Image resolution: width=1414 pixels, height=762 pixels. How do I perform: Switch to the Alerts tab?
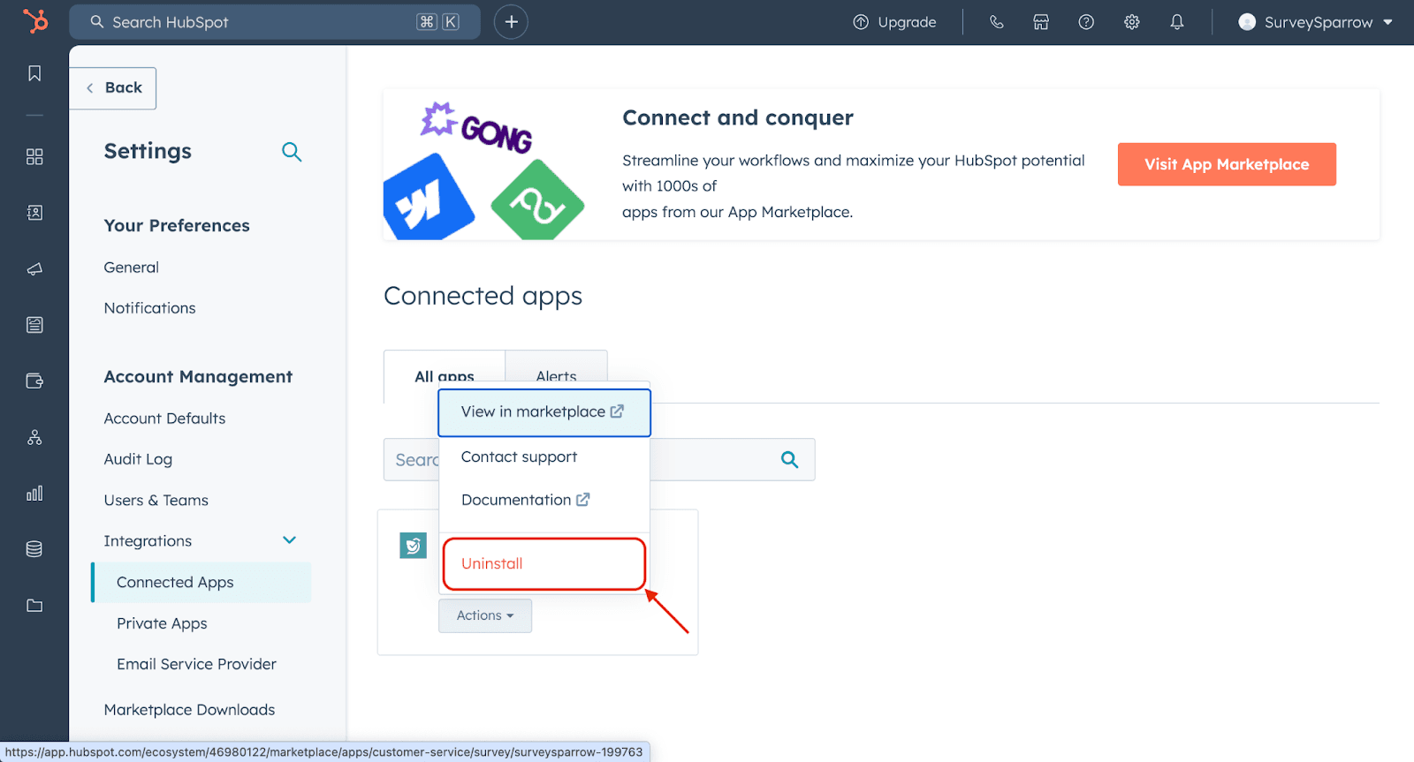pos(556,376)
